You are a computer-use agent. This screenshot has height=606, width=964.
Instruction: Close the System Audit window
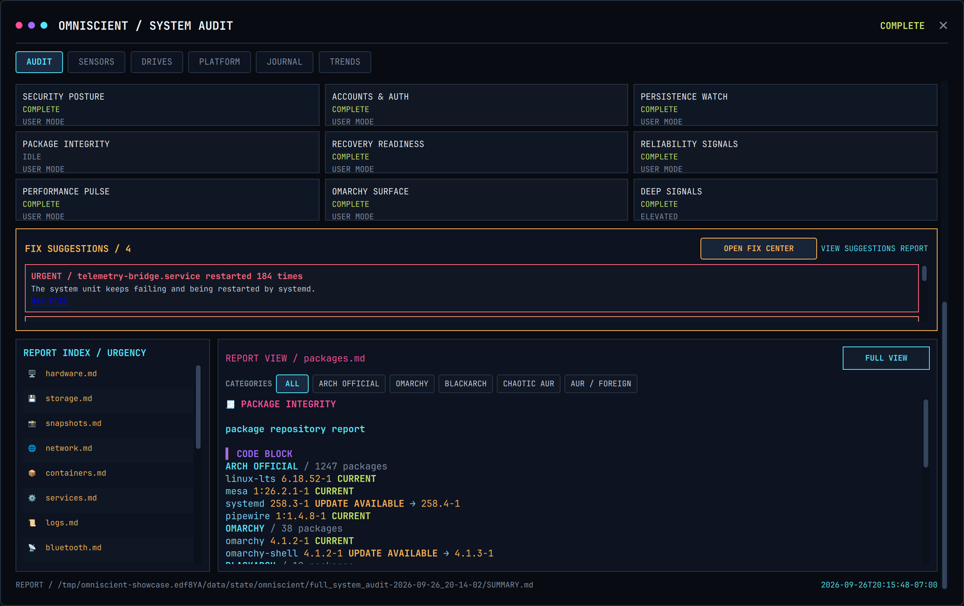tap(943, 26)
